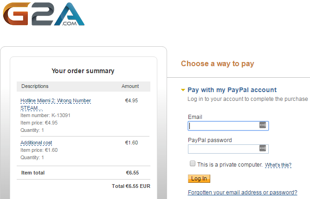Click the password manager icon in Email field

pyautogui.click(x=263, y=125)
